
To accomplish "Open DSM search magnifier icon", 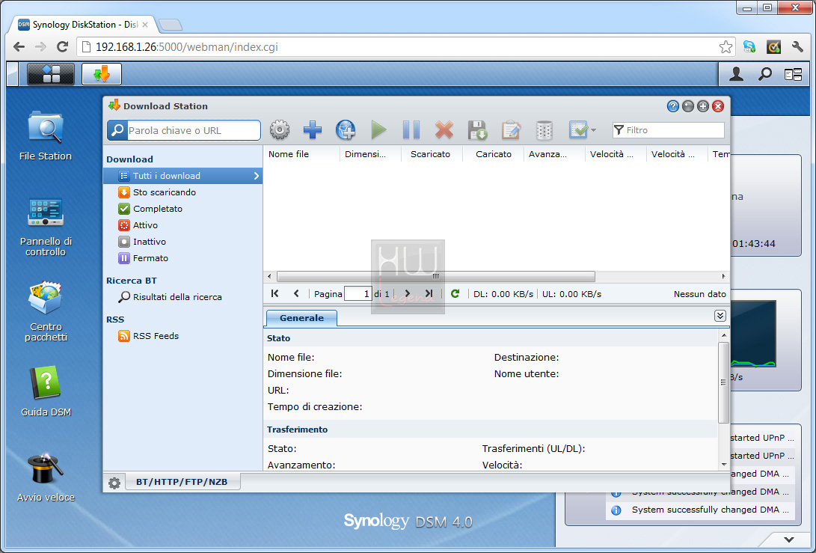I will 764,74.
